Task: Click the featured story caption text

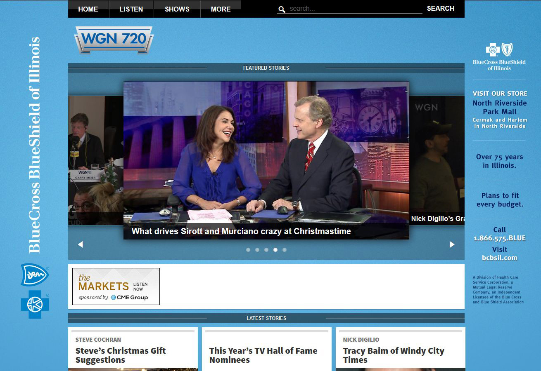Action: (241, 231)
